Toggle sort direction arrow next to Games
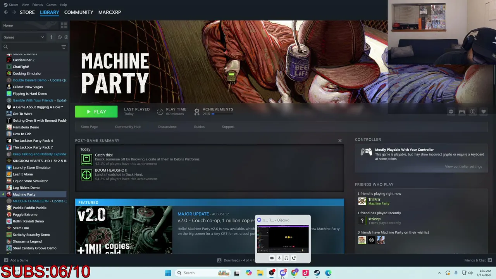The height and width of the screenshot is (279, 496). point(51,37)
